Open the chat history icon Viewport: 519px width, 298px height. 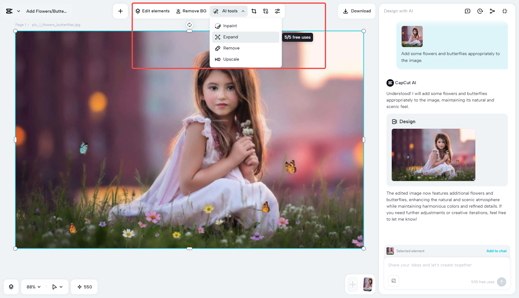pyautogui.click(x=480, y=11)
